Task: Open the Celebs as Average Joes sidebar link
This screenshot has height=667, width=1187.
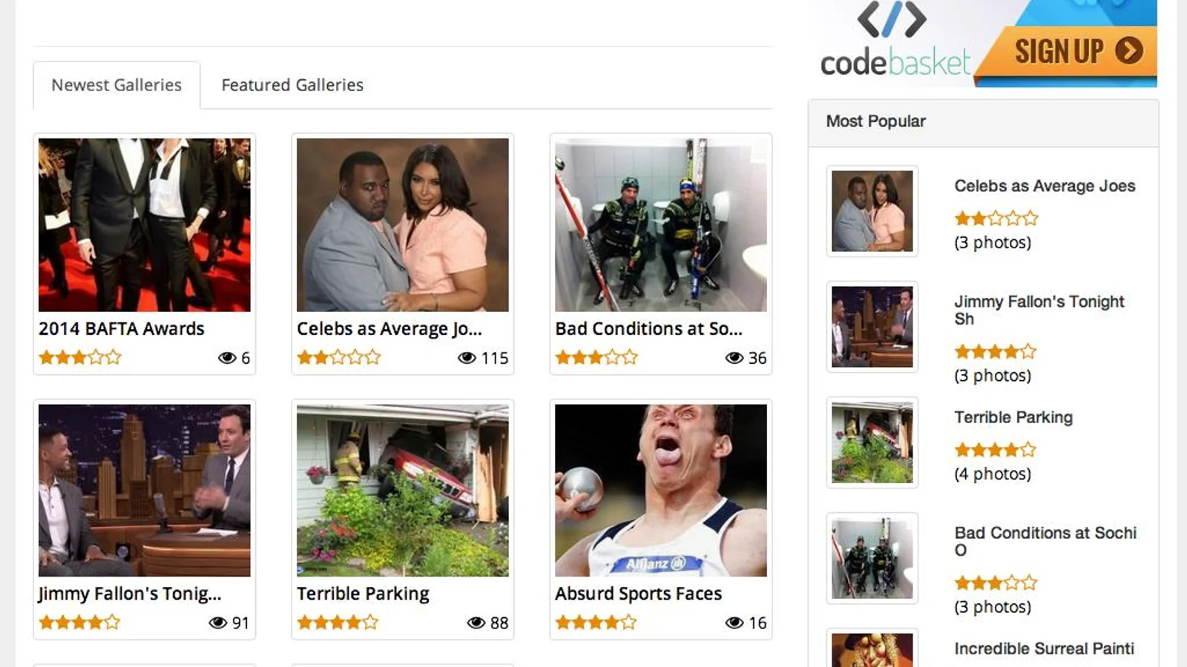Action: [x=1045, y=186]
